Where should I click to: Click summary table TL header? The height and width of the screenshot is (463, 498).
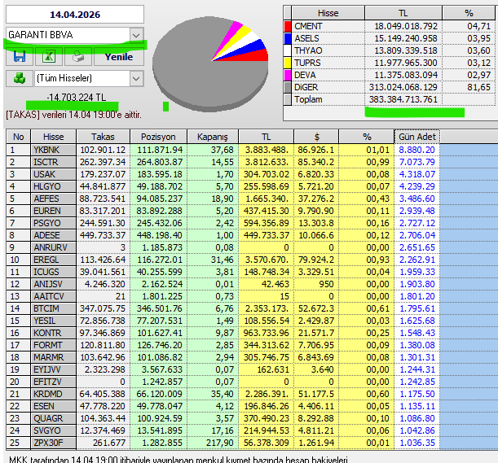[x=403, y=13]
